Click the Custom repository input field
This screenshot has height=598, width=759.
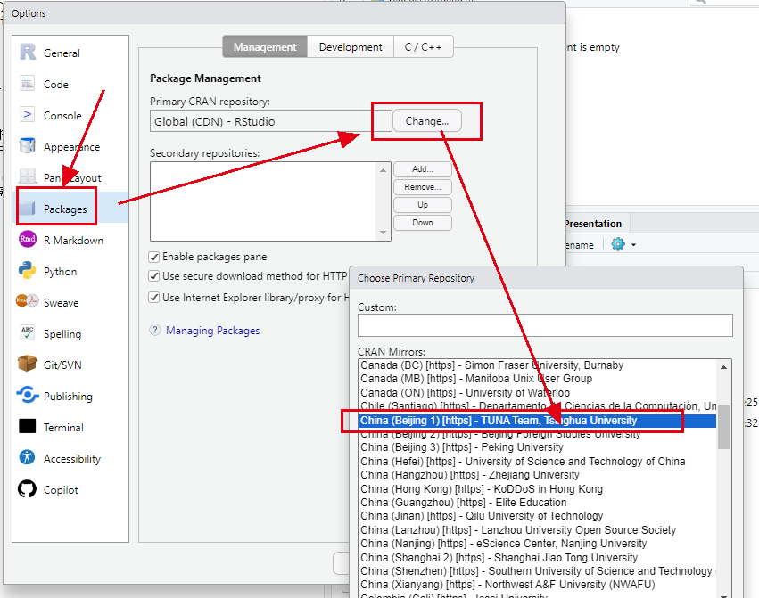tap(545, 325)
